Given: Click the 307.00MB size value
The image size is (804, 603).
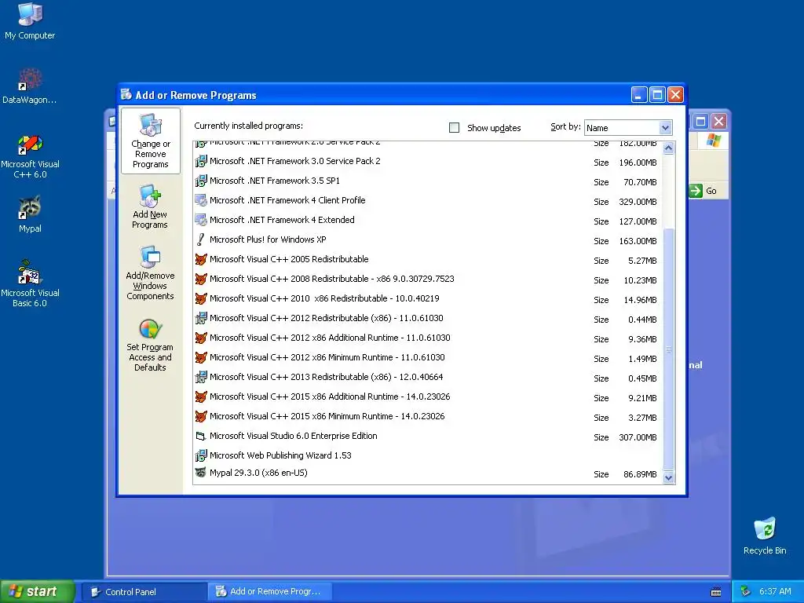Looking at the screenshot, I should (638, 437).
